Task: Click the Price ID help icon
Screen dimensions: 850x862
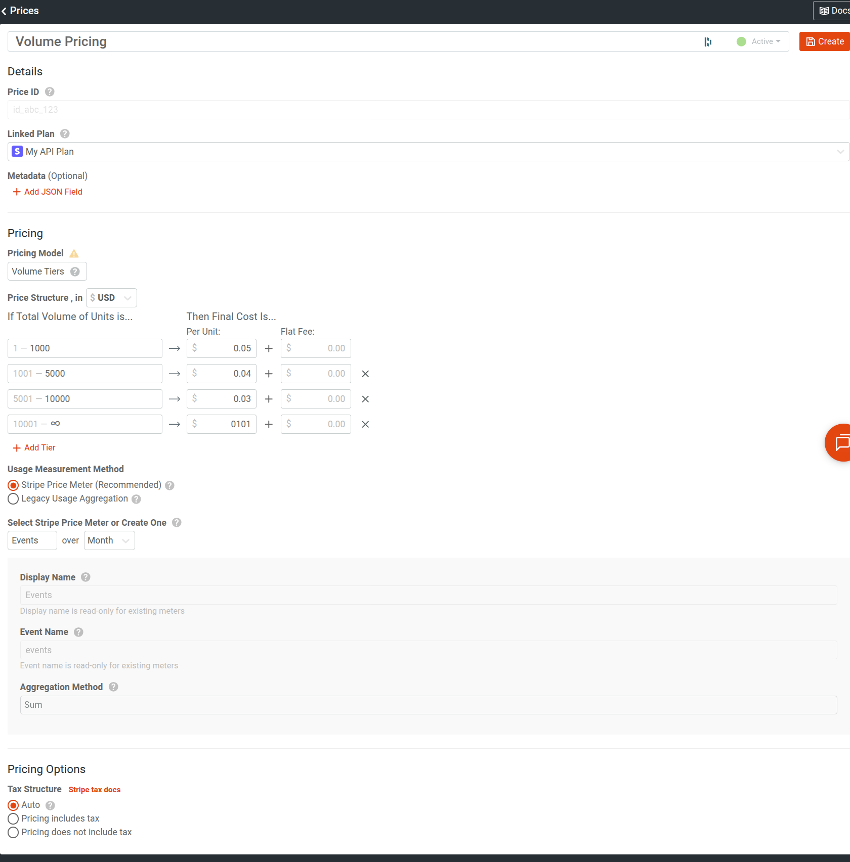Action: click(49, 92)
